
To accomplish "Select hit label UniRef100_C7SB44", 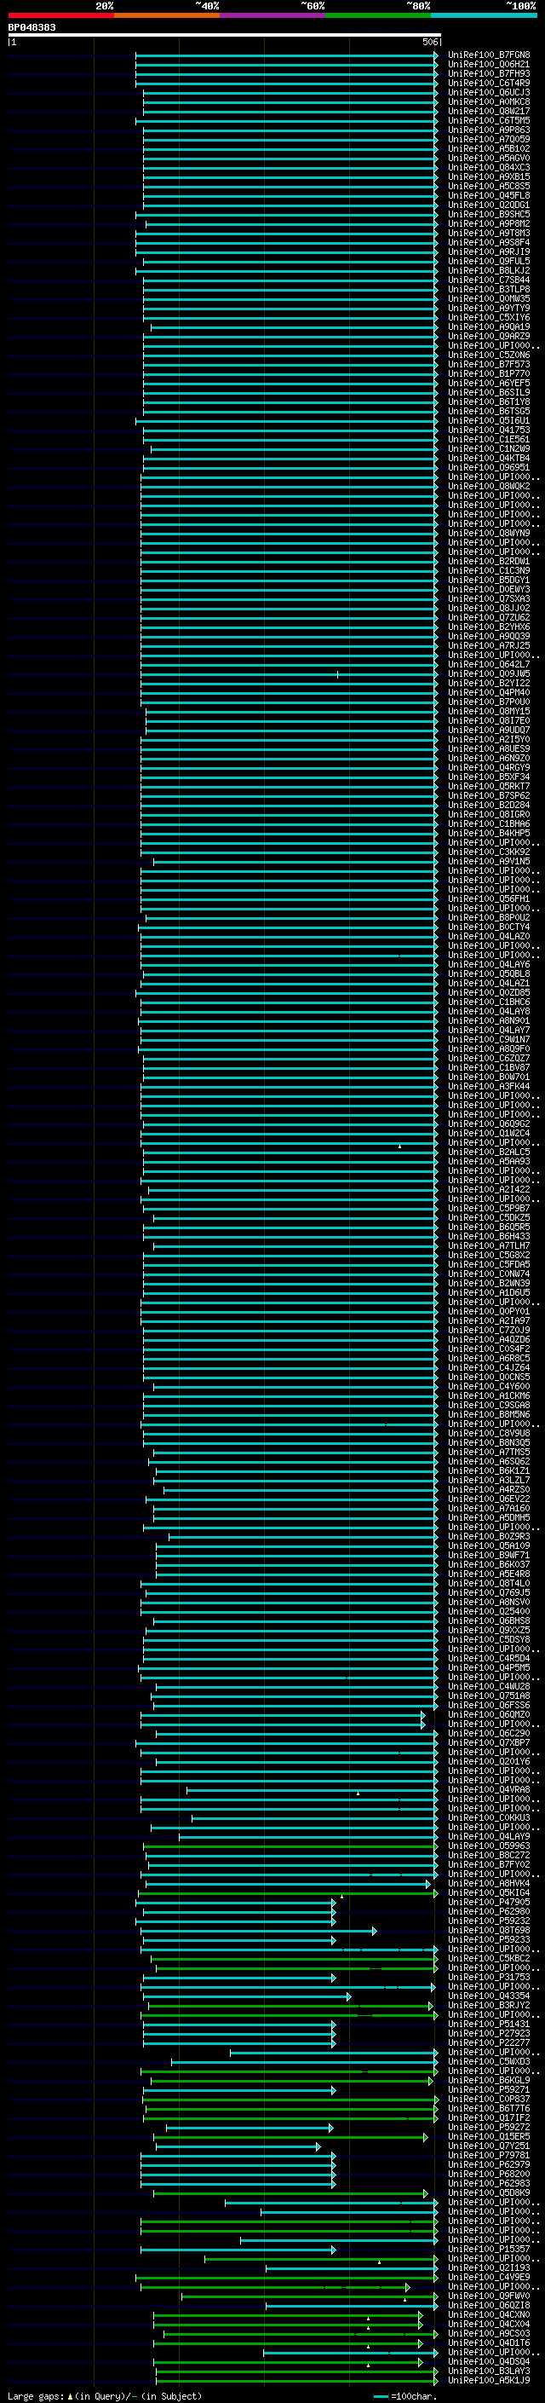I will (489, 280).
